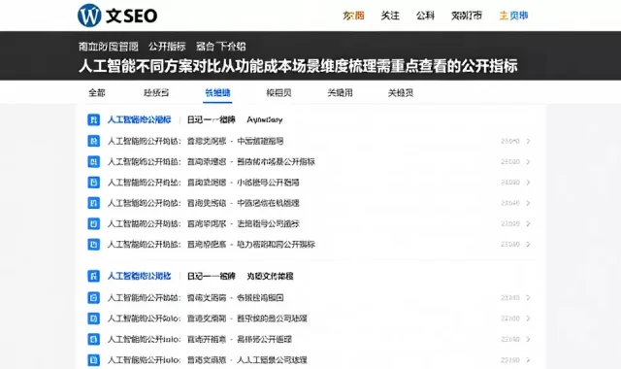The image size is (621, 369).
Task: Expand the chevron on the third row under the second heading
Action: [x=528, y=339]
